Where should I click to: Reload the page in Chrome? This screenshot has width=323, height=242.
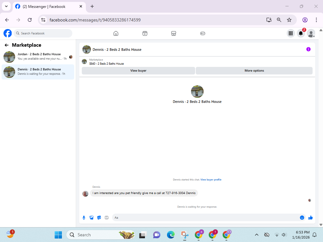[30, 20]
